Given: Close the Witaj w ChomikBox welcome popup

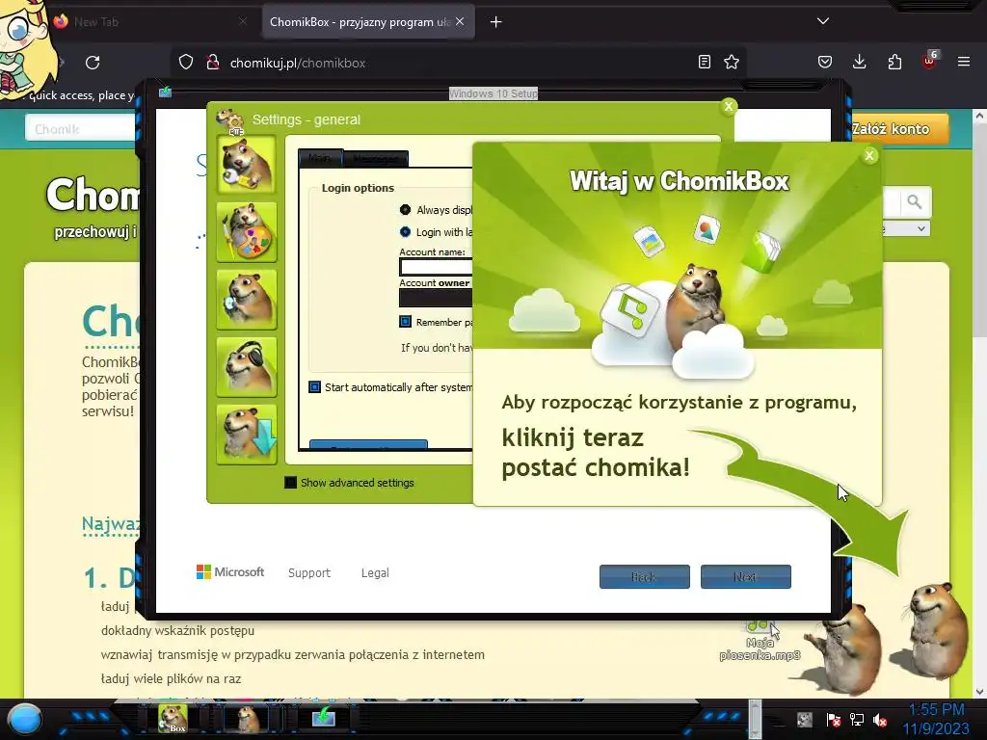Looking at the screenshot, I should [869, 155].
